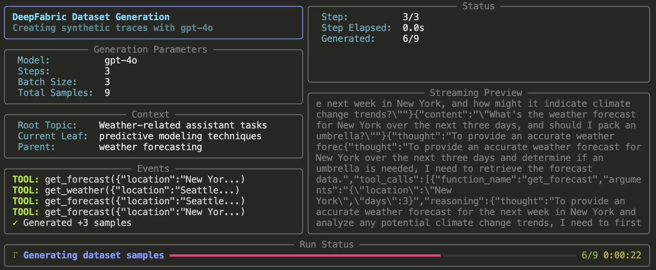Click the step value 3/3
The height and width of the screenshot is (270, 656).
pyautogui.click(x=411, y=17)
